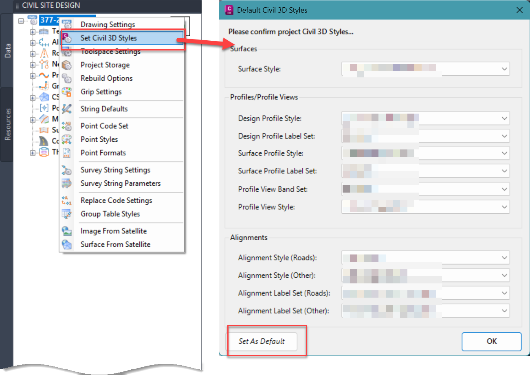Switch to the Resources side tab
The width and height of the screenshot is (530, 375).
[x=7, y=124]
